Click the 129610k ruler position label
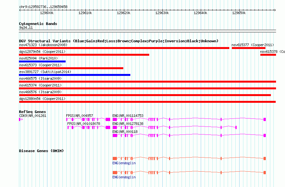The height and width of the screenshot is (187, 285). [85, 13]
